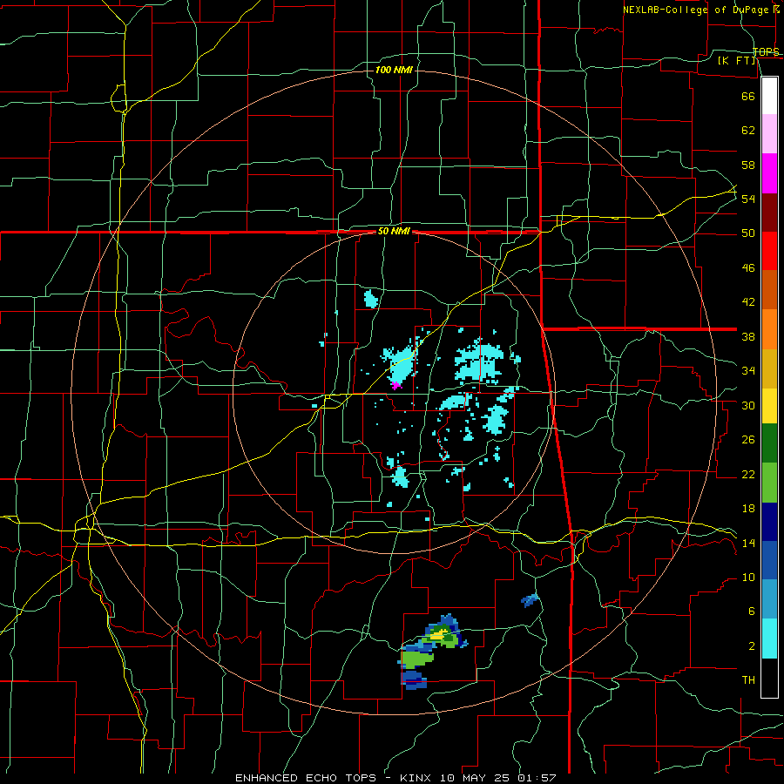Pick the magenta legend swatch

click(x=769, y=173)
